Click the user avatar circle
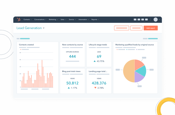175x115 pixels. coord(155,20)
